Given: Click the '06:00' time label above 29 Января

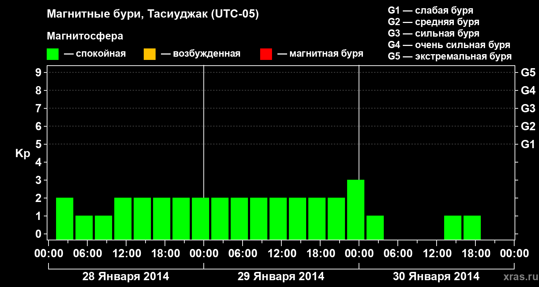Looking at the screenshot, I should (x=242, y=254).
